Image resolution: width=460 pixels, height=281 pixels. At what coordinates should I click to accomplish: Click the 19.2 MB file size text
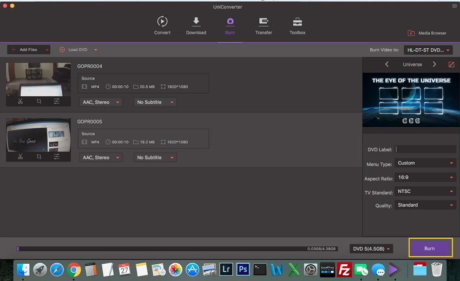(x=147, y=142)
